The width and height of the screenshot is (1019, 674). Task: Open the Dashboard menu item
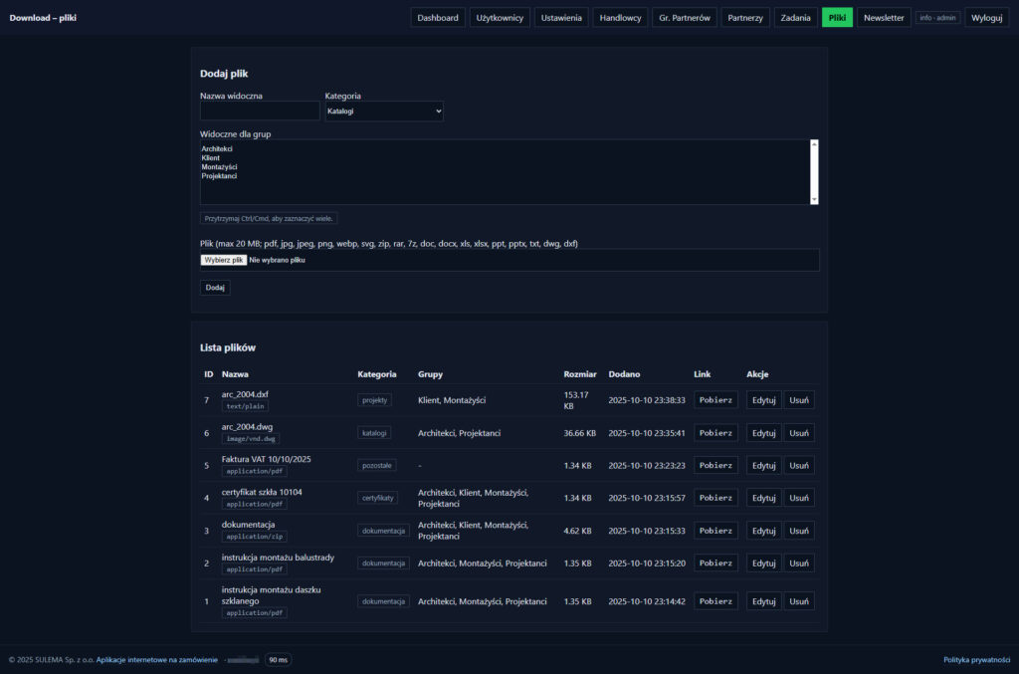438,18
